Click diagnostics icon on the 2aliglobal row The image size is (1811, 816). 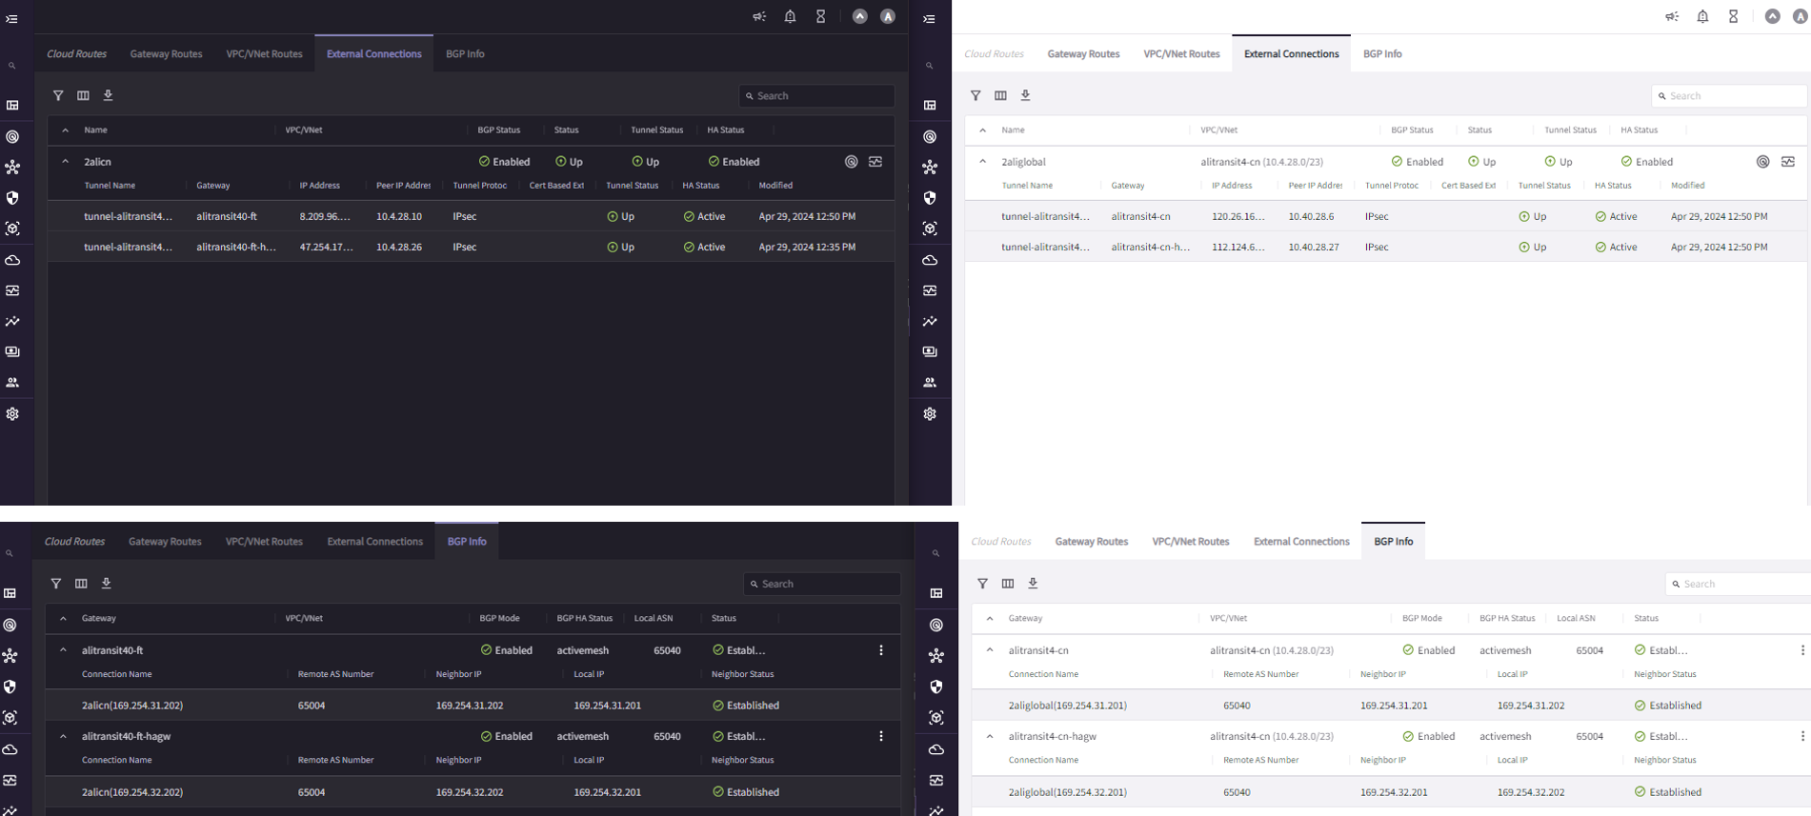pyautogui.click(x=1788, y=162)
